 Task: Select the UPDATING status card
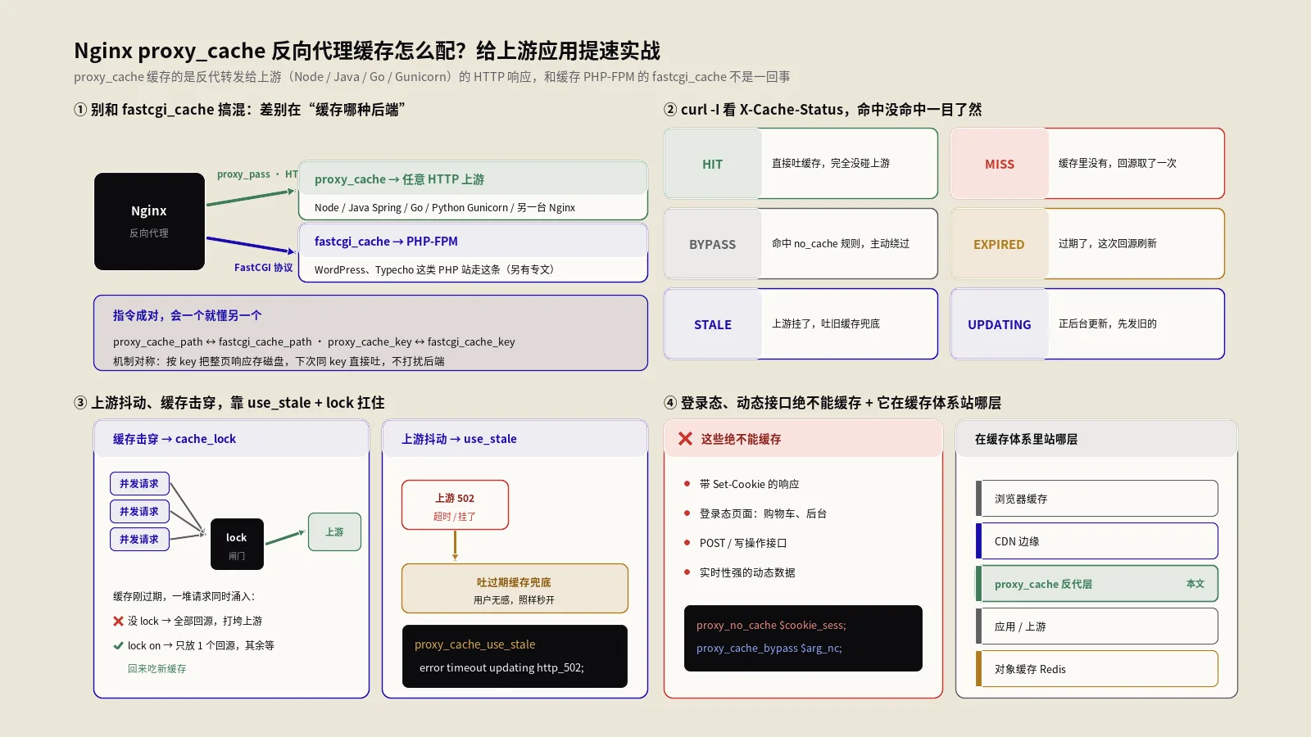tap(1087, 323)
